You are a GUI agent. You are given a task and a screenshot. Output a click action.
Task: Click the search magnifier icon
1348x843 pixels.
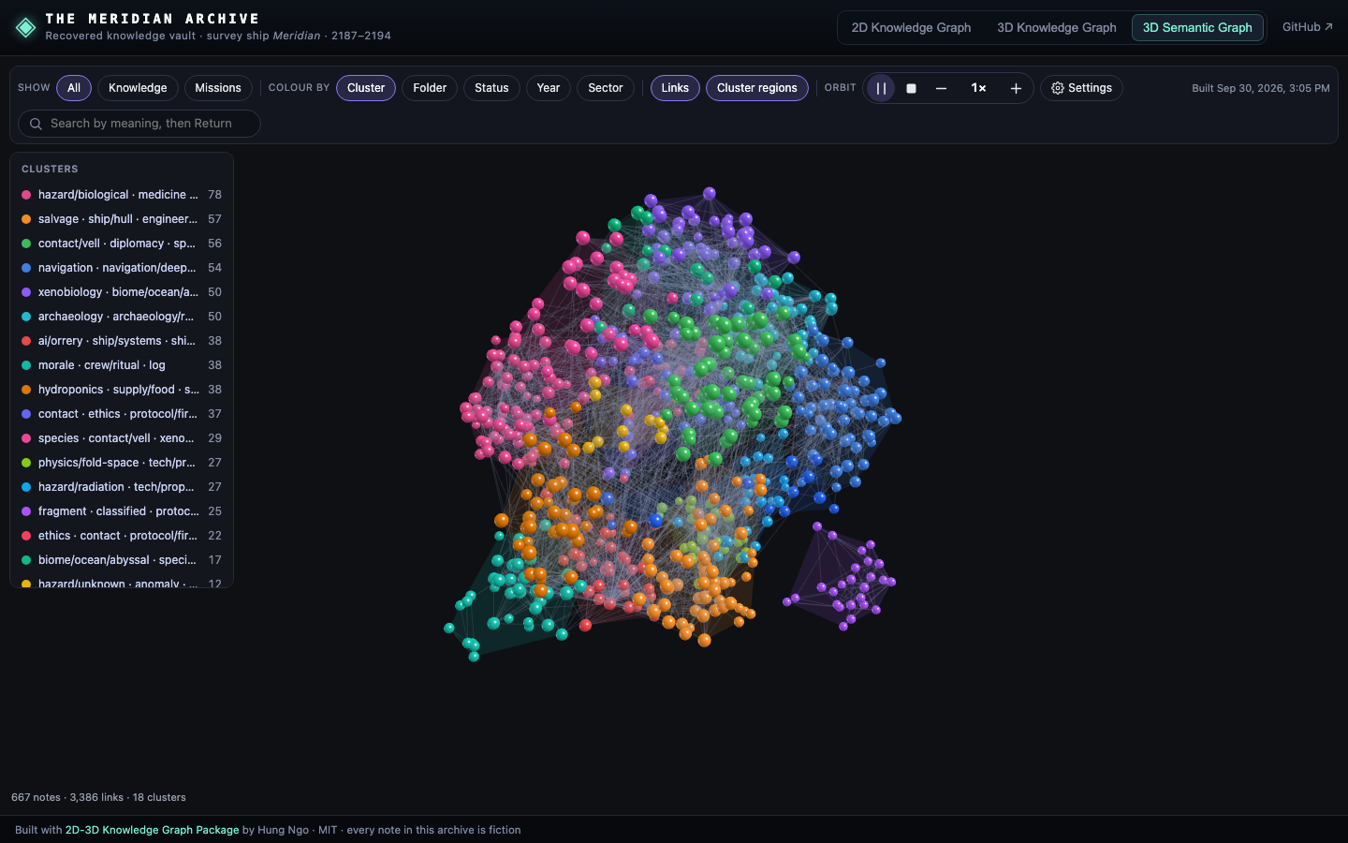coord(36,124)
